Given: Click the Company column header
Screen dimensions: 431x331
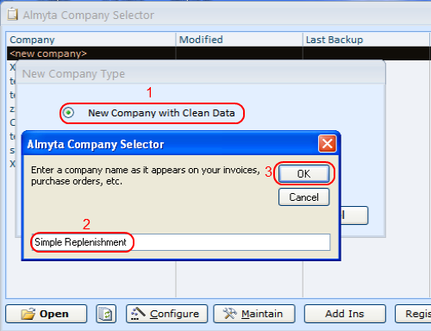Looking at the screenshot, I should click(x=91, y=40).
